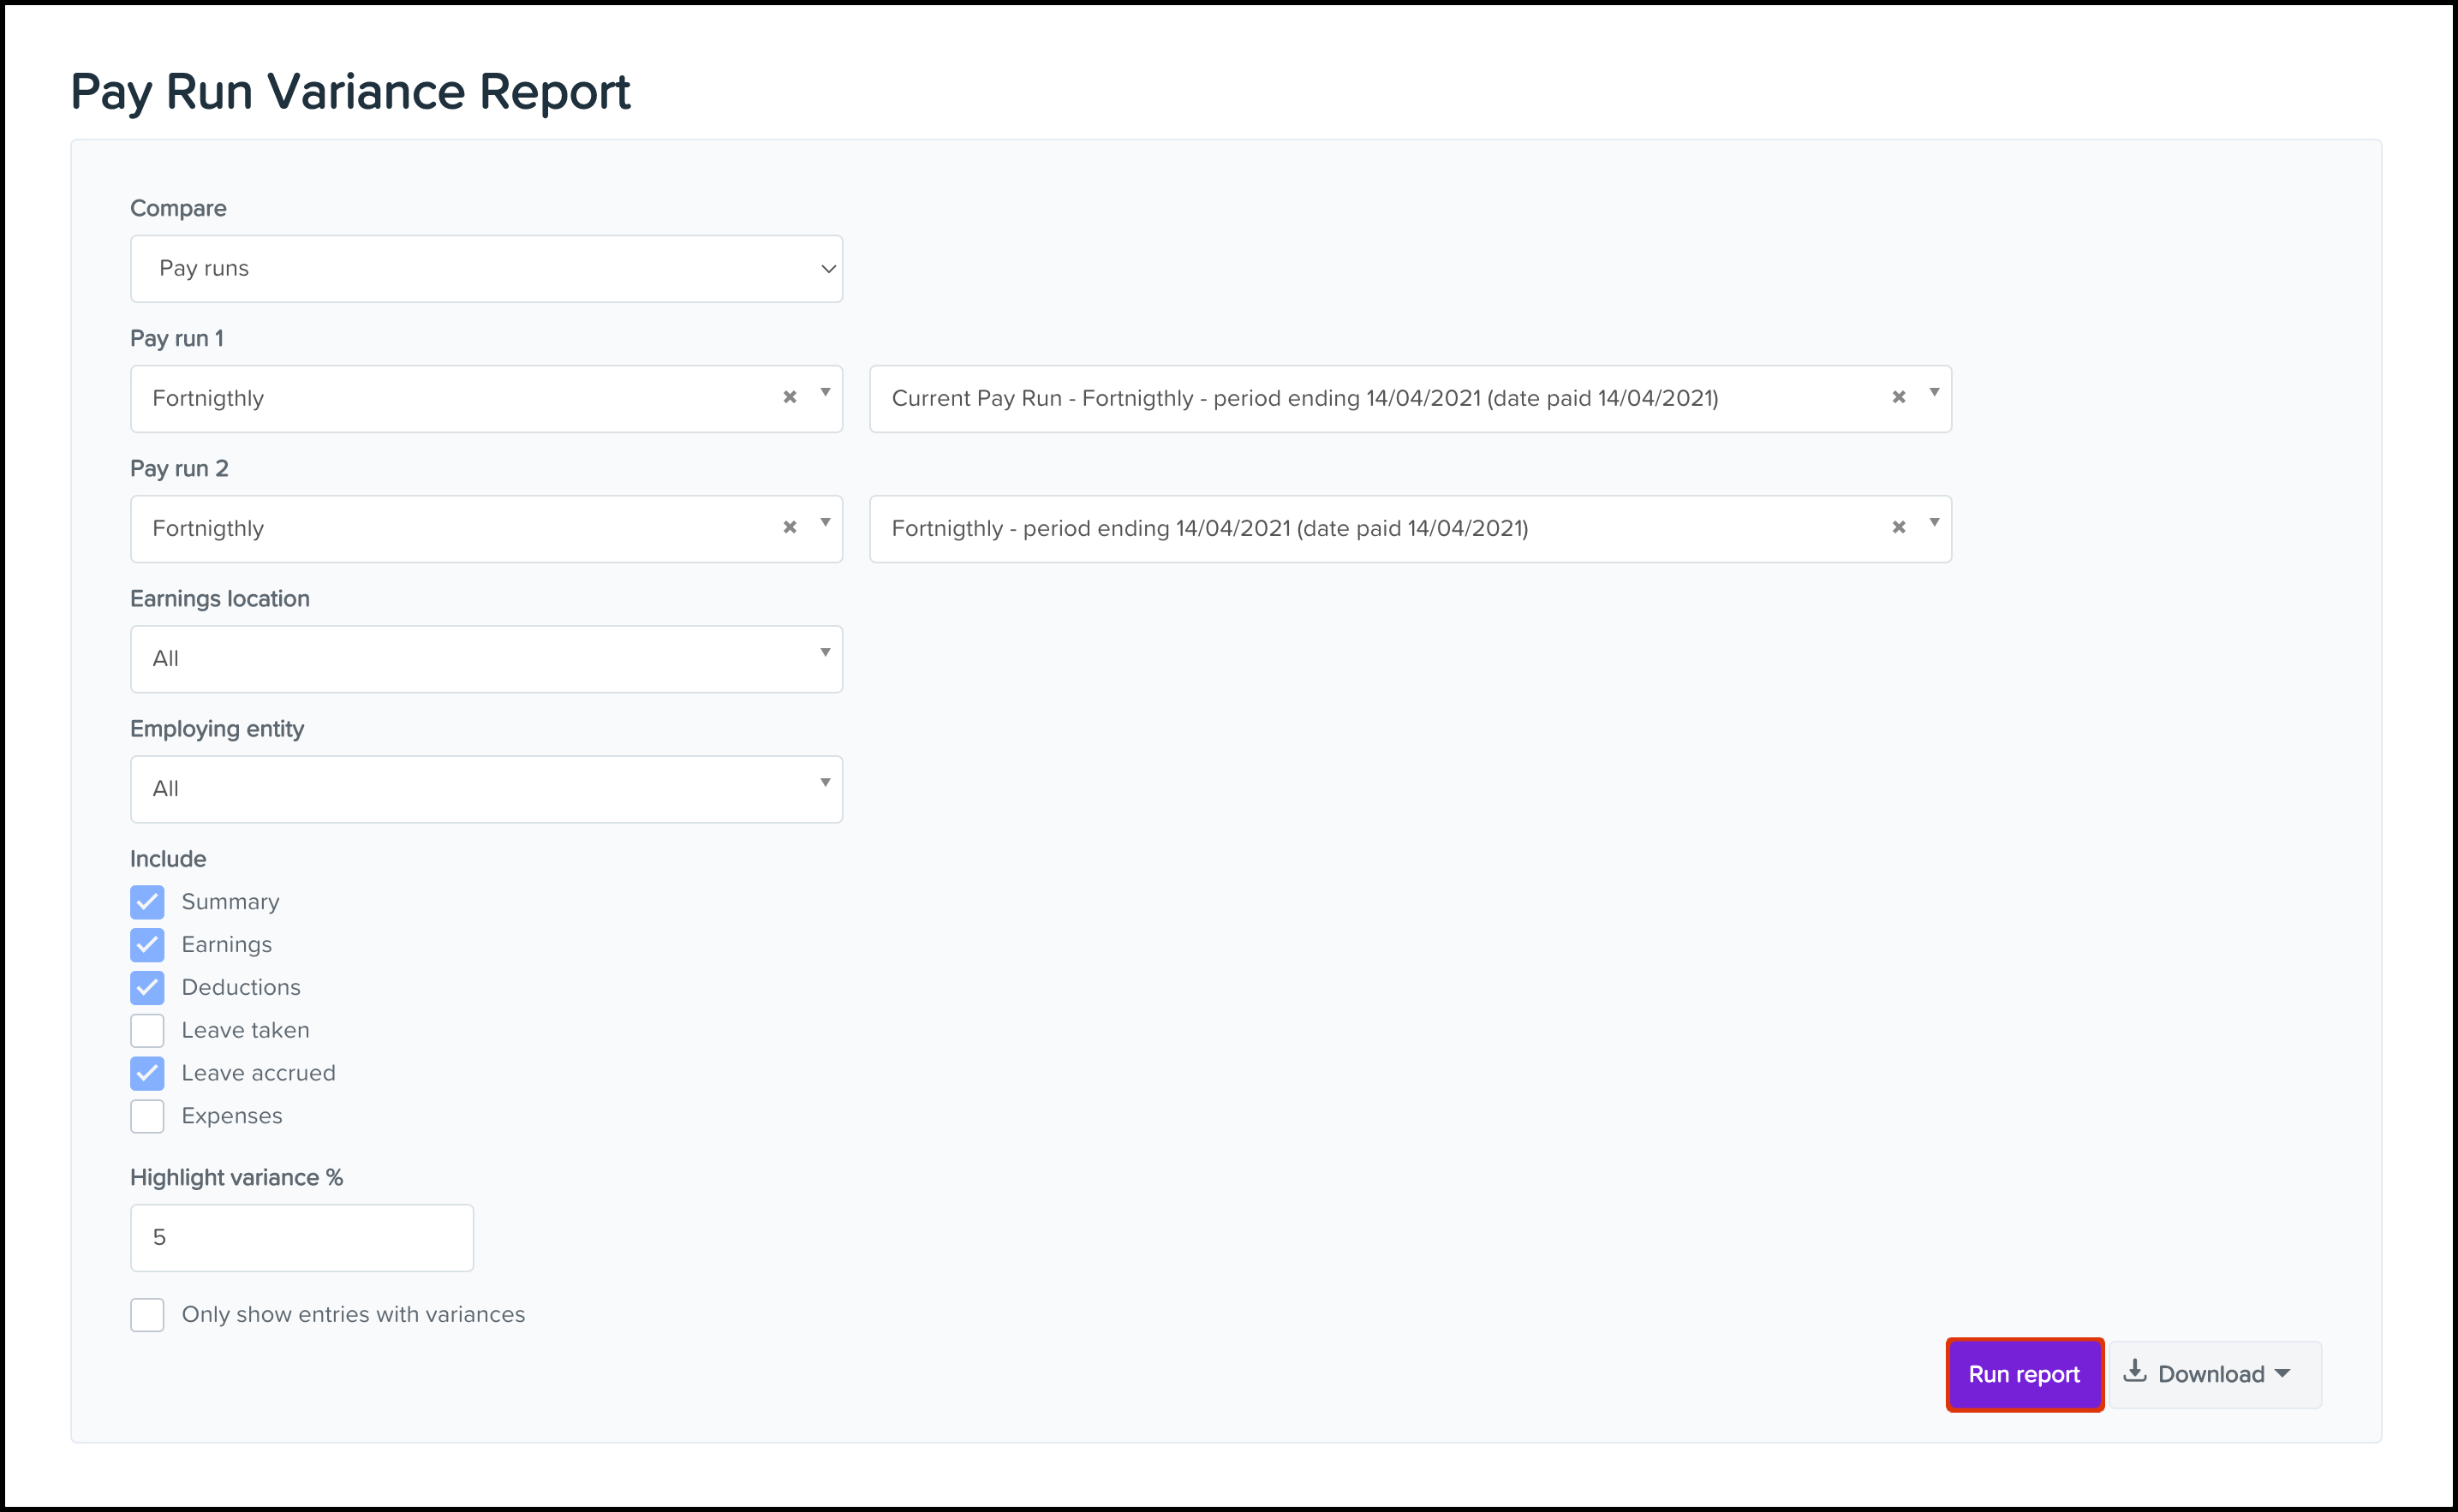
Task: Enable the Expenses checkbox
Action: [147, 1116]
